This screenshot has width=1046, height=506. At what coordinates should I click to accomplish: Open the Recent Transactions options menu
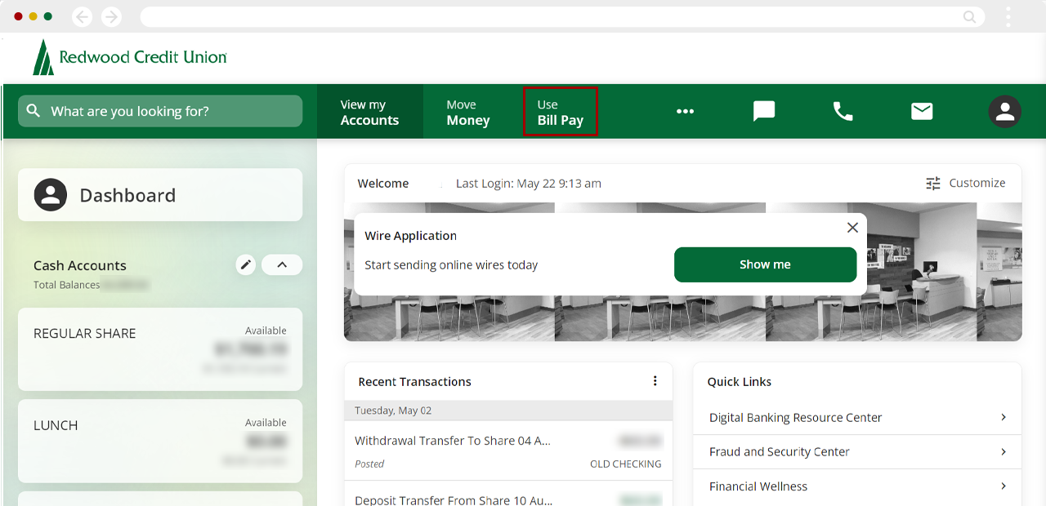[655, 381]
